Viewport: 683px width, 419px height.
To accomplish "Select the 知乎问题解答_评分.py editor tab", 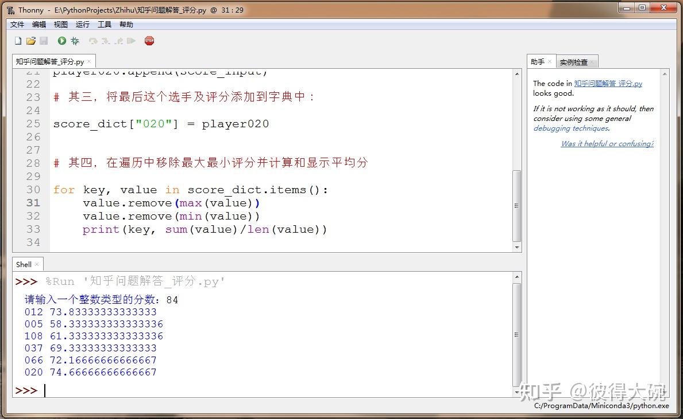I will tap(49, 62).
